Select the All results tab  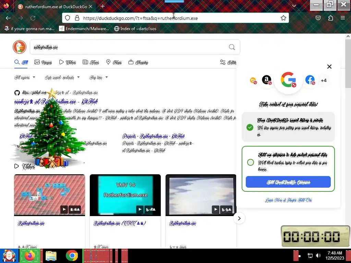click(21, 62)
